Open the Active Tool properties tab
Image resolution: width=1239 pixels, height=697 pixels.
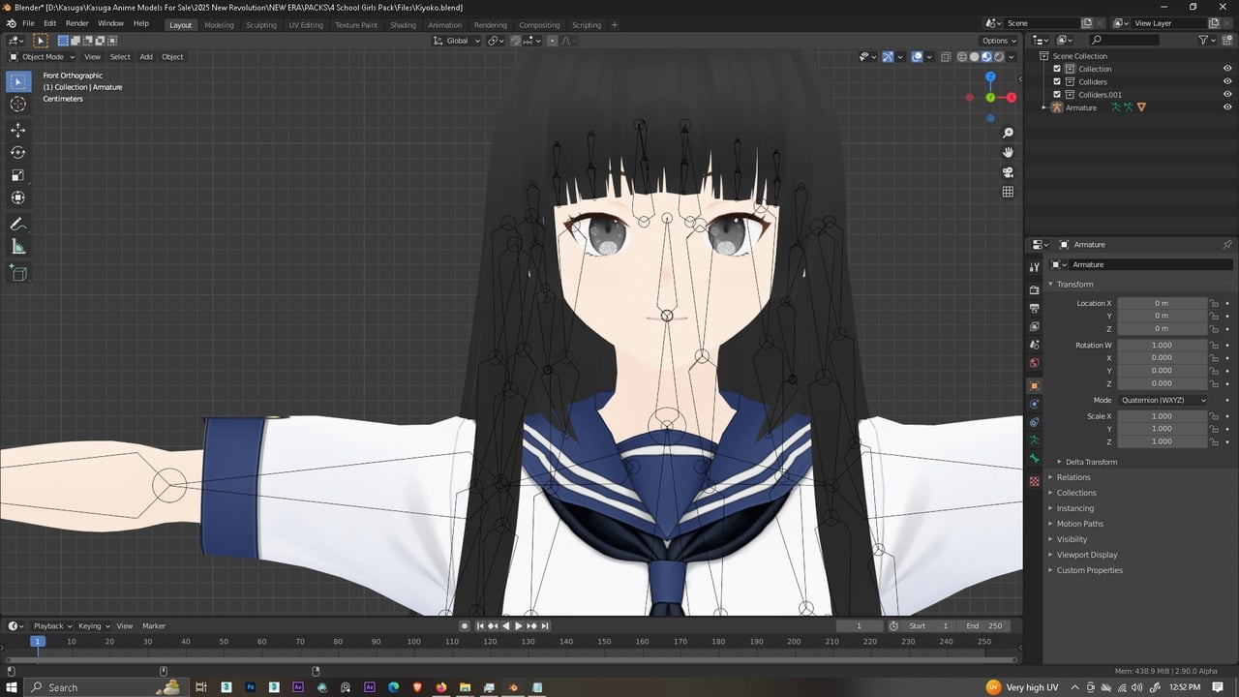1035,265
